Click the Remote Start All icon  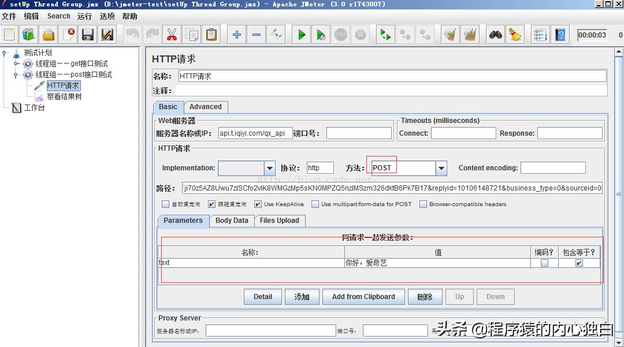click(x=385, y=35)
